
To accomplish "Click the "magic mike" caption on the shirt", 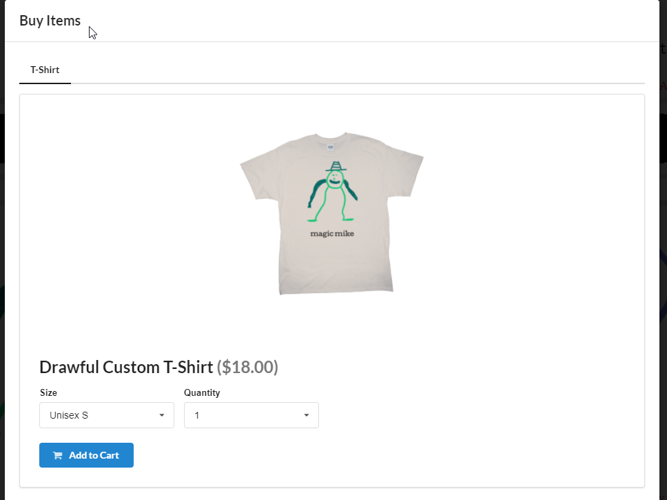I will (x=332, y=233).
